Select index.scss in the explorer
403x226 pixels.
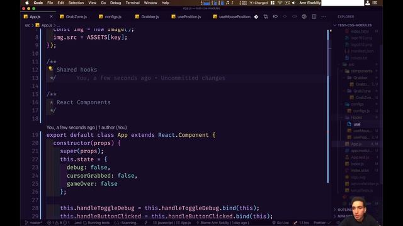click(360, 171)
